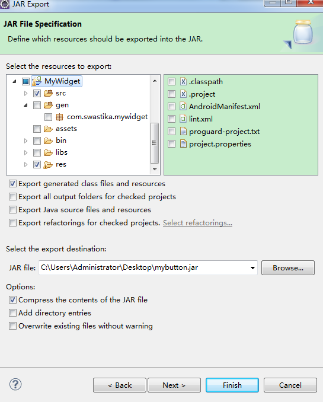Image resolution: width=323 pixels, height=402 pixels.
Task: Click the resource tree scrollbar thumb
Action: coord(154,143)
